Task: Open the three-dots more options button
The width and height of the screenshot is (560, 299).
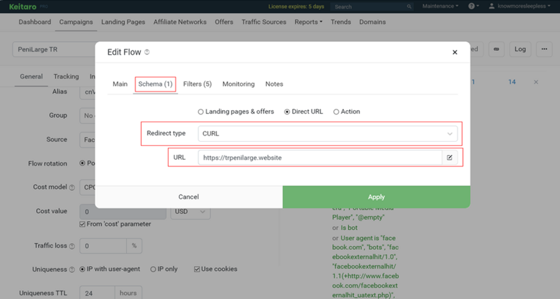Action: [544, 49]
